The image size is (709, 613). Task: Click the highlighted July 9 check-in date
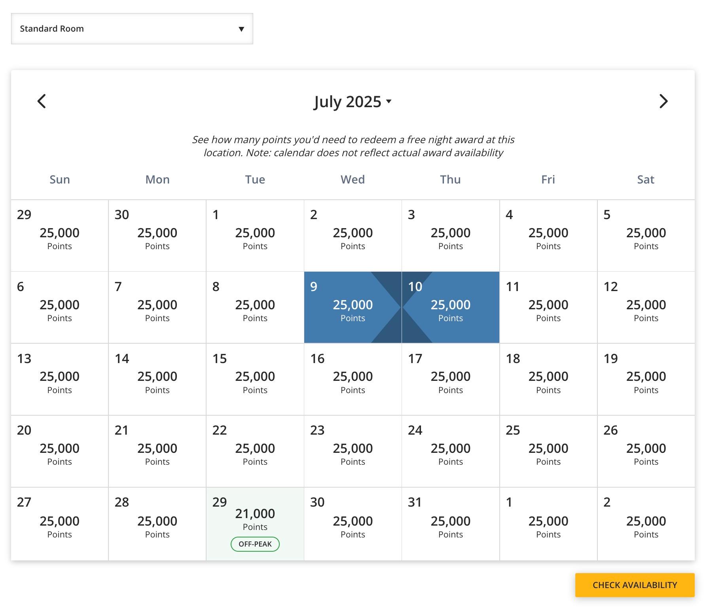(353, 307)
